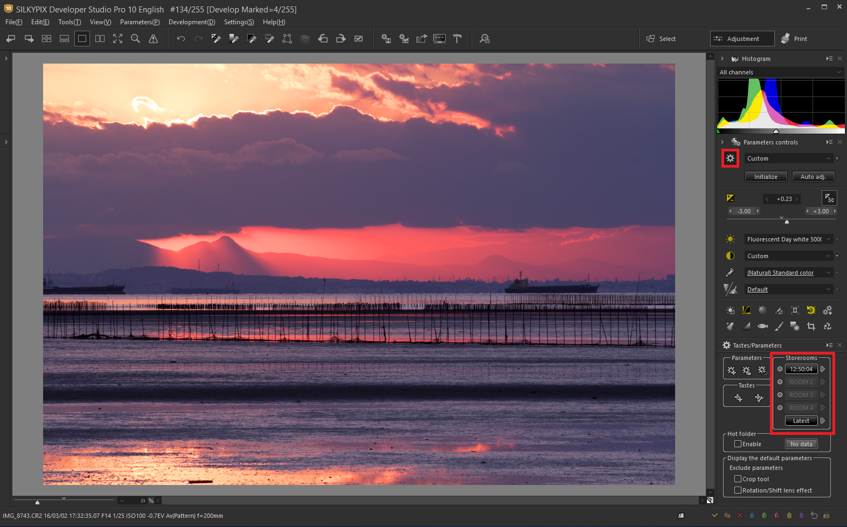Select the ROOM 3 radio button
This screenshot has height=527, width=847.
point(780,395)
